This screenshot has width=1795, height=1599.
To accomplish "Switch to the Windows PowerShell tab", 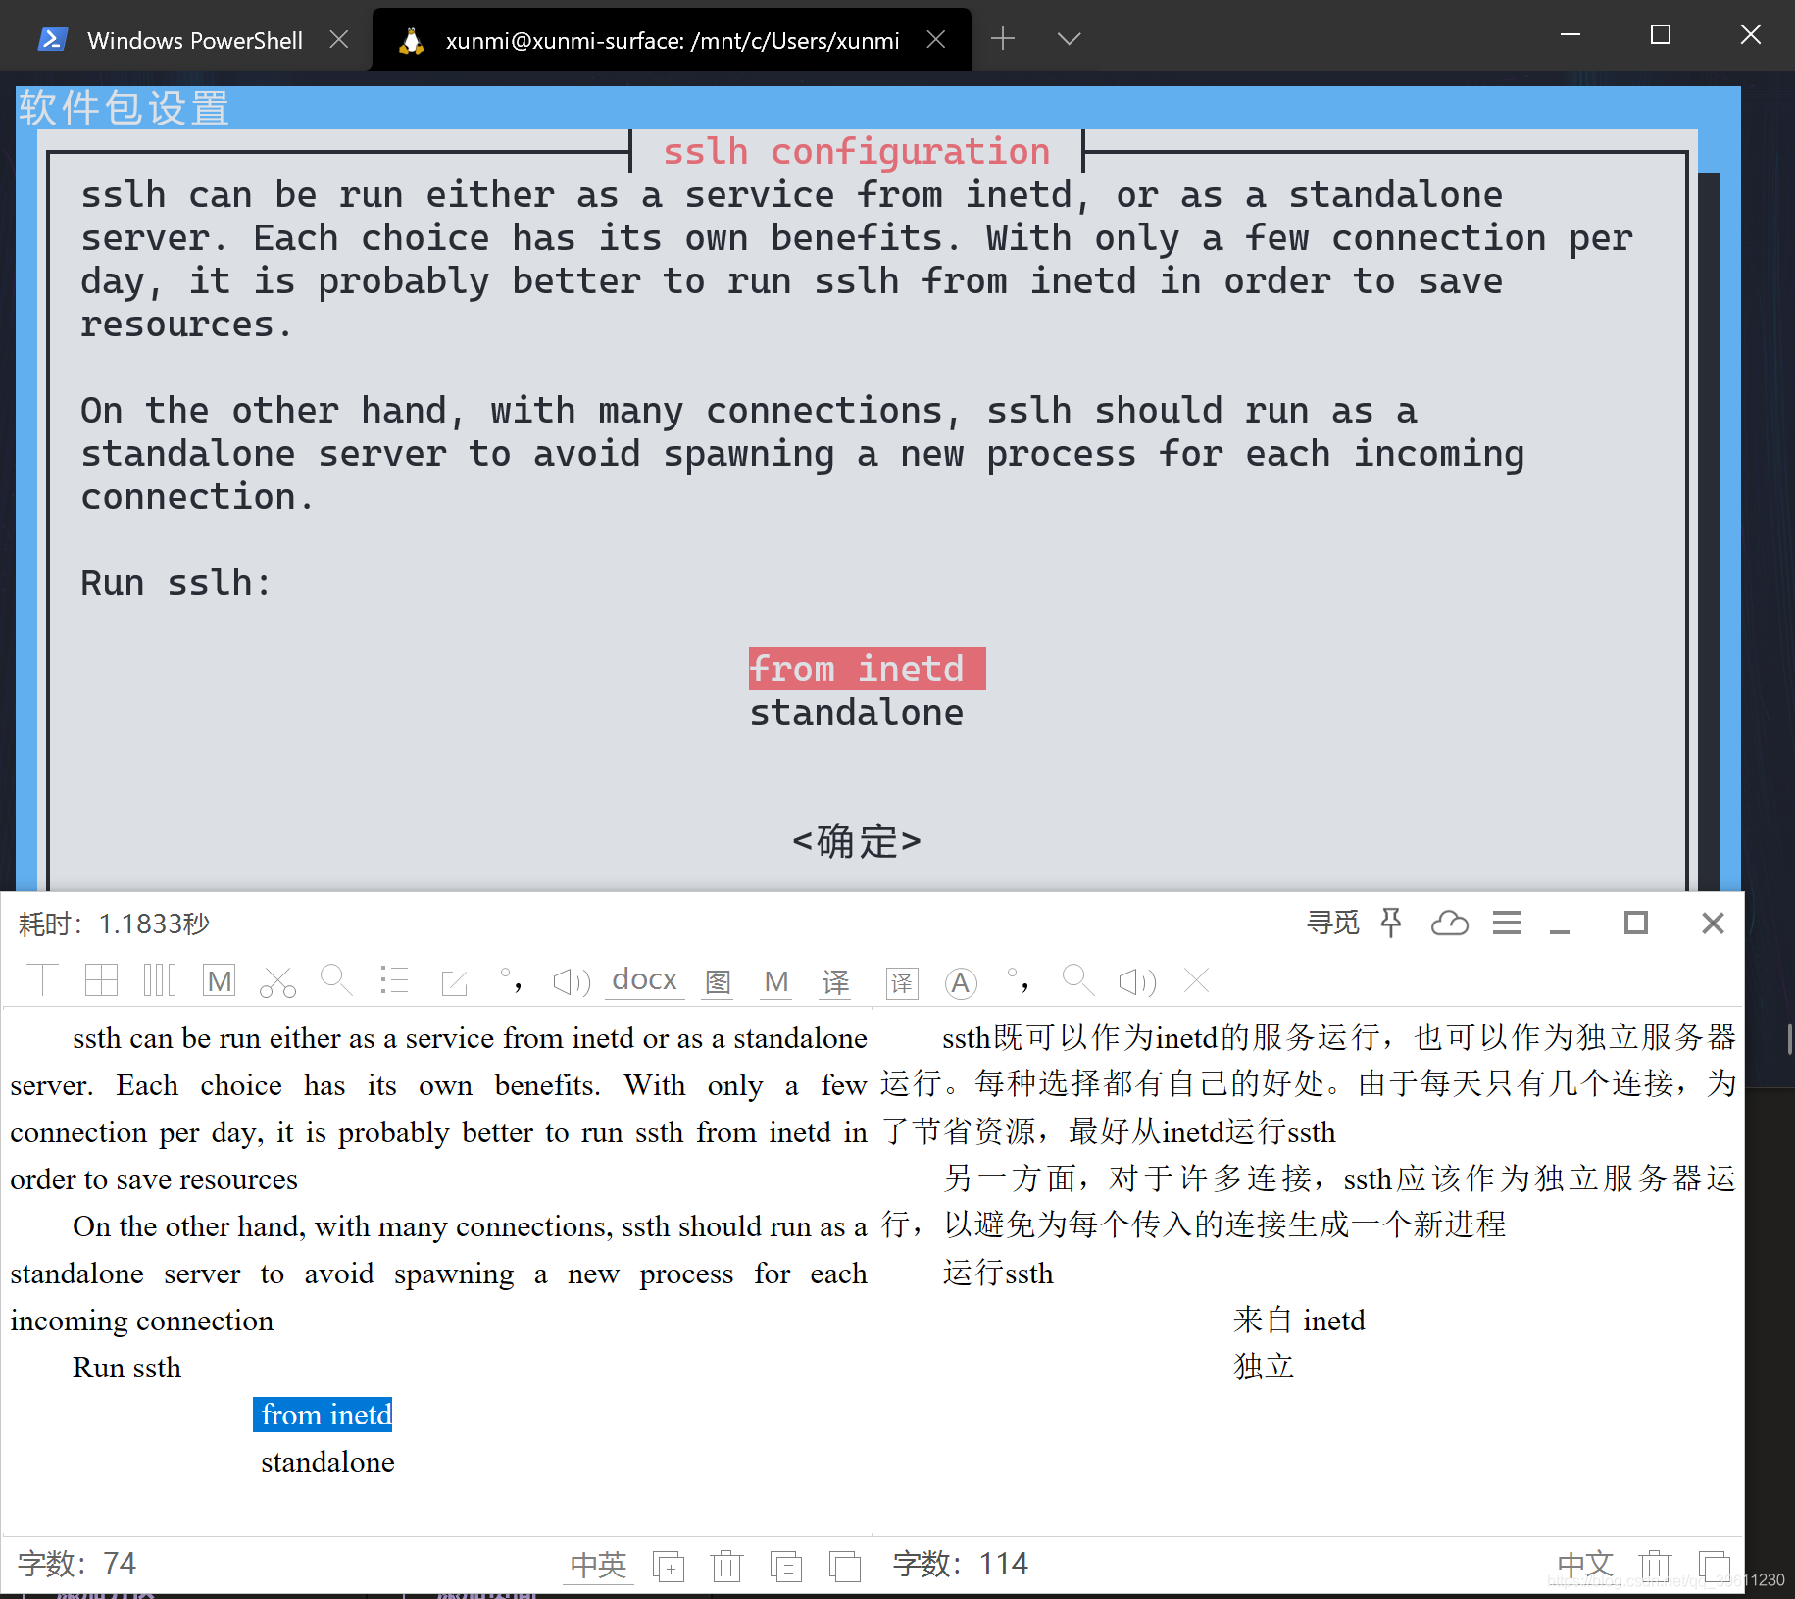I will tap(194, 40).
